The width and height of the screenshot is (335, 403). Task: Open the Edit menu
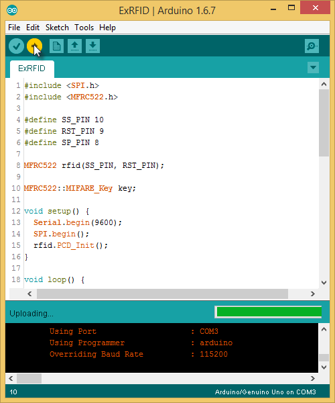tap(33, 28)
